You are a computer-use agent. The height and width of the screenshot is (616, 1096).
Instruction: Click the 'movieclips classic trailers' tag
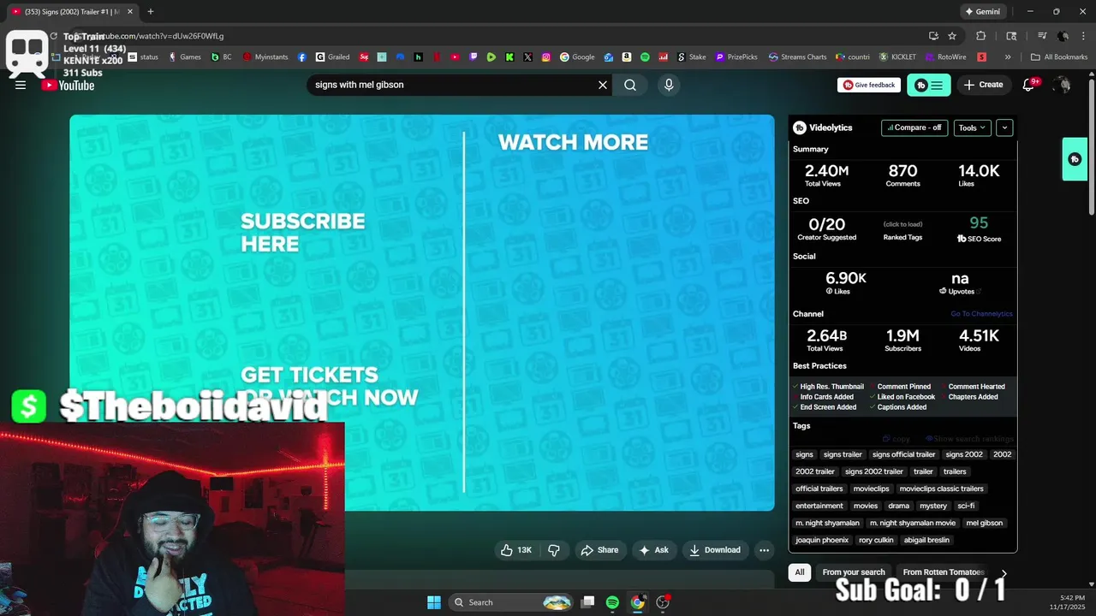[941, 489]
